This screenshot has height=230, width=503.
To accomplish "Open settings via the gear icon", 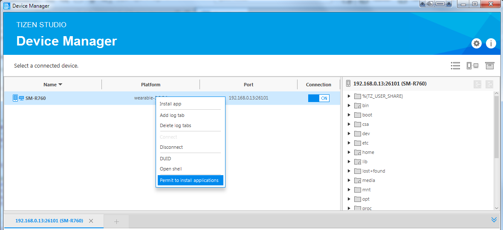I will [x=476, y=43].
